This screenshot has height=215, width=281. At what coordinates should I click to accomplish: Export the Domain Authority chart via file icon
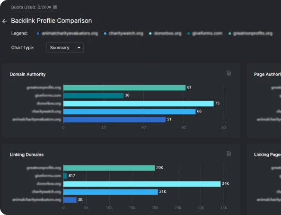(x=229, y=73)
